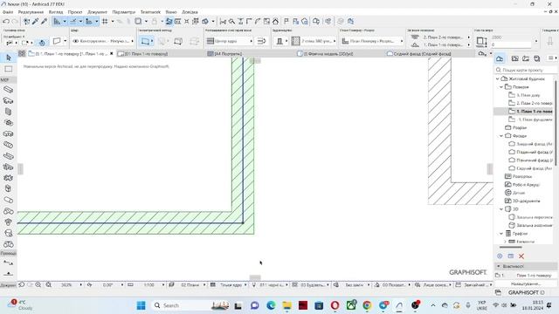The image size is (559, 314).
Task: Toggle the Snap Guides icon
Action: (73, 21)
